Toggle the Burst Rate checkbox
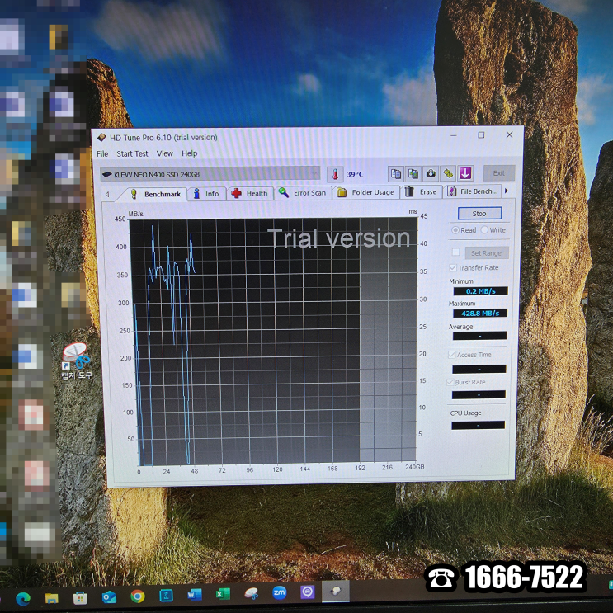The height and width of the screenshot is (613, 613). click(450, 382)
